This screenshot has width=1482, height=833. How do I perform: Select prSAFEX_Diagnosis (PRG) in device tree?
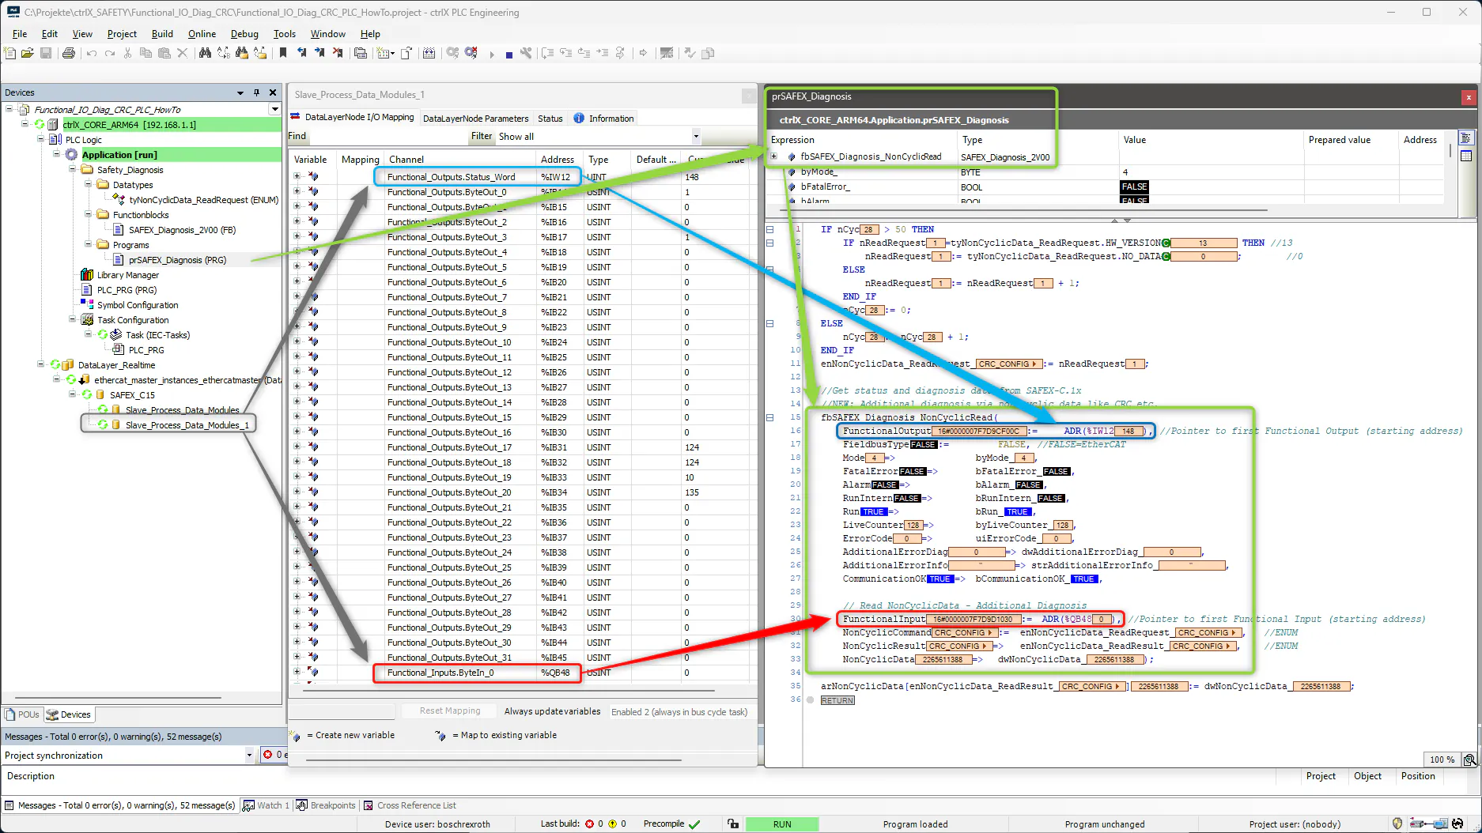pyautogui.click(x=177, y=260)
